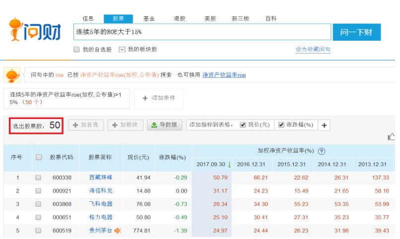Click the 2015.12.31 column header

tap(292, 165)
